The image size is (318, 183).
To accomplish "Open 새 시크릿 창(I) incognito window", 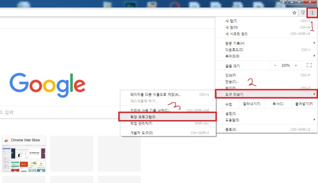I will [266, 34].
